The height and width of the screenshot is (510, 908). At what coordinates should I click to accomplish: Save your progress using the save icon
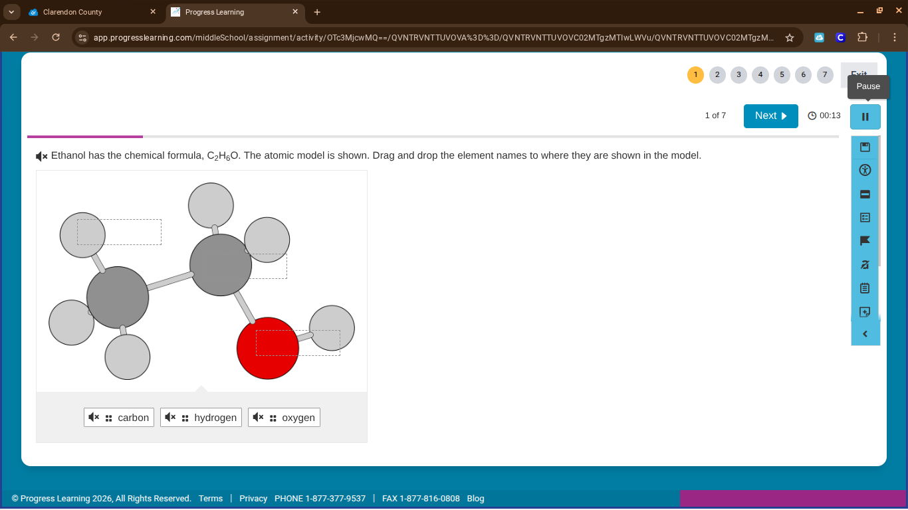tap(865, 146)
